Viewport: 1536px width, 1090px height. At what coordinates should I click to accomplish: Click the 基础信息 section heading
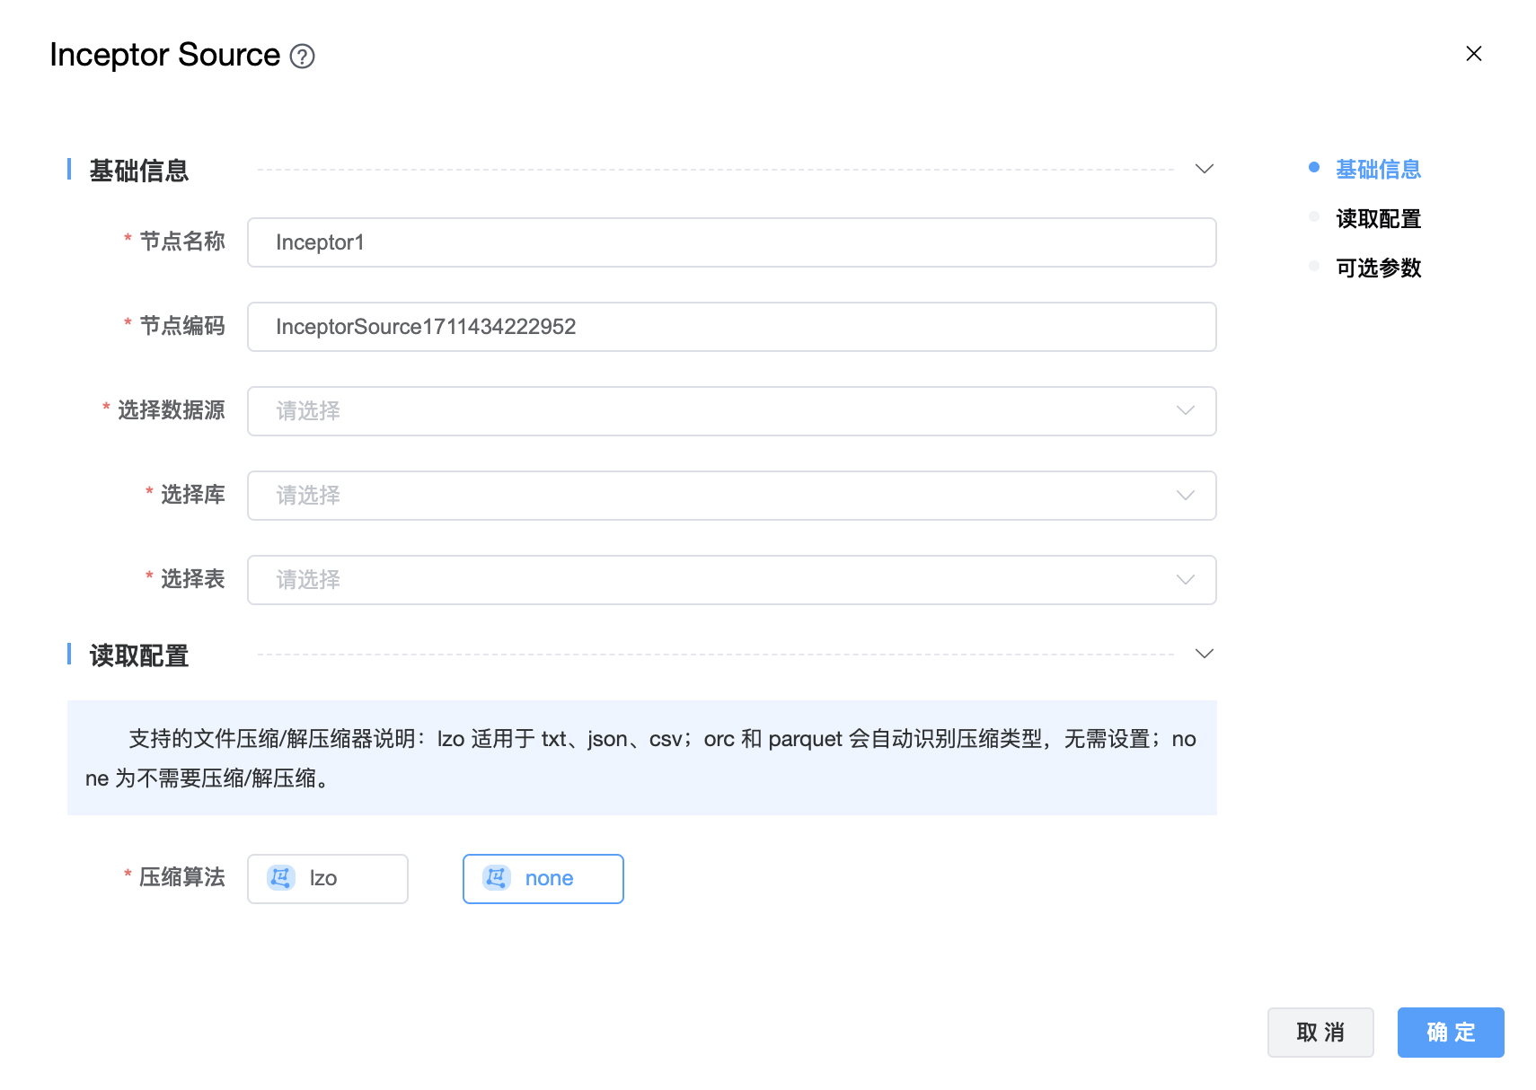(x=139, y=171)
